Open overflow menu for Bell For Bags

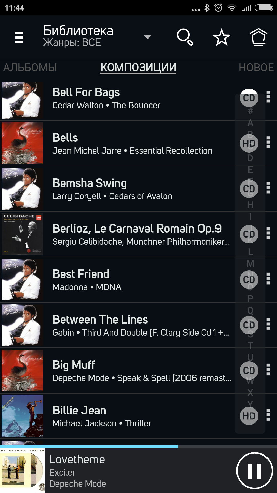click(268, 97)
